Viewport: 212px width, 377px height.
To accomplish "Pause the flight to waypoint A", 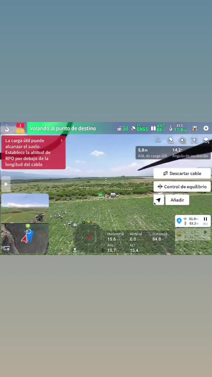I will (x=205, y=219).
